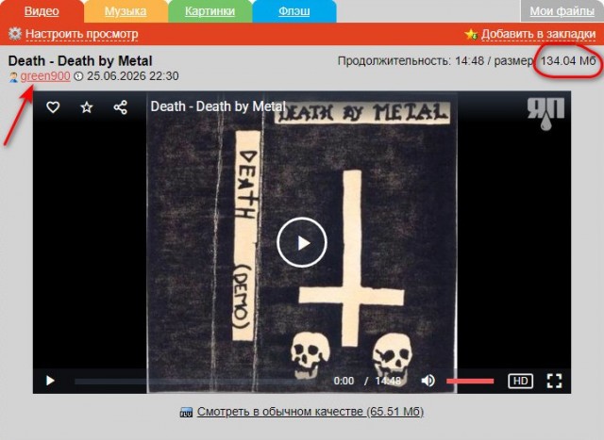This screenshot has height=440, width=604.
Task: Adjust the red volume slider
Action: [470, 382]
